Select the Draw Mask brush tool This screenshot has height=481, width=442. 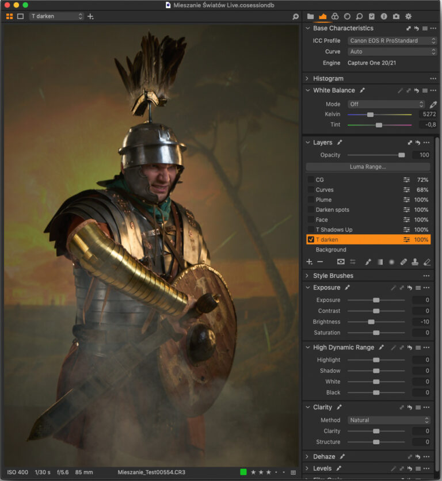point(368,262)
